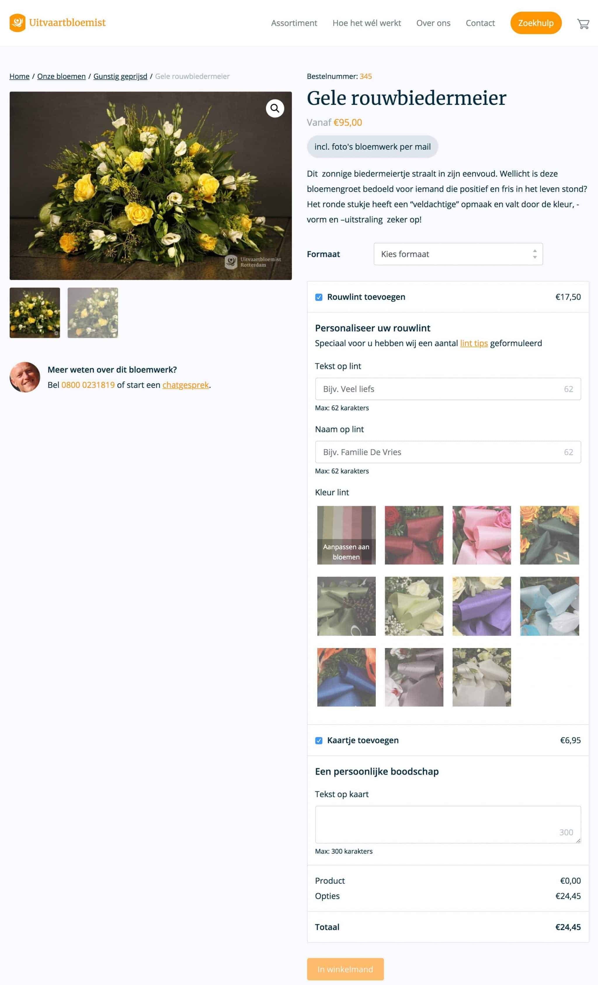Screen dimensions: 598x985
Task: Uncheck Rouwlint toevoegen checkbox
Action: point(318,297)
